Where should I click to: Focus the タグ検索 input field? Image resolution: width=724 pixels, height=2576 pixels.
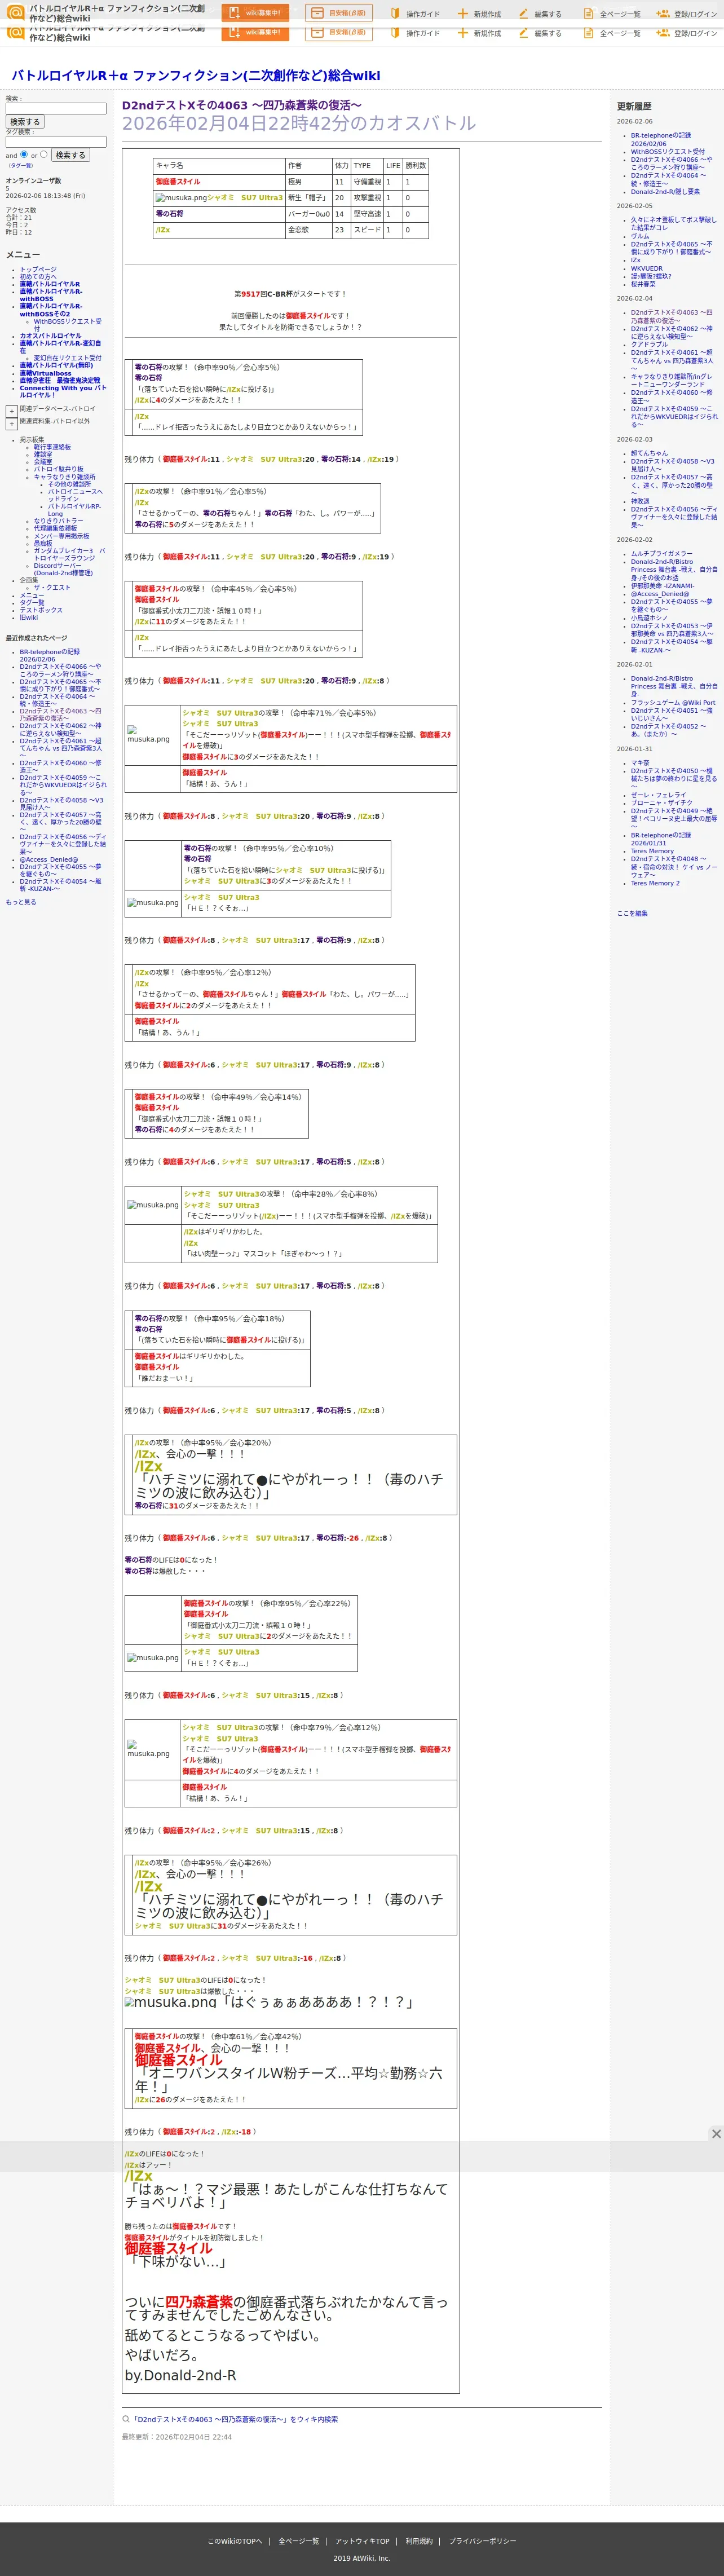[56, 141]
